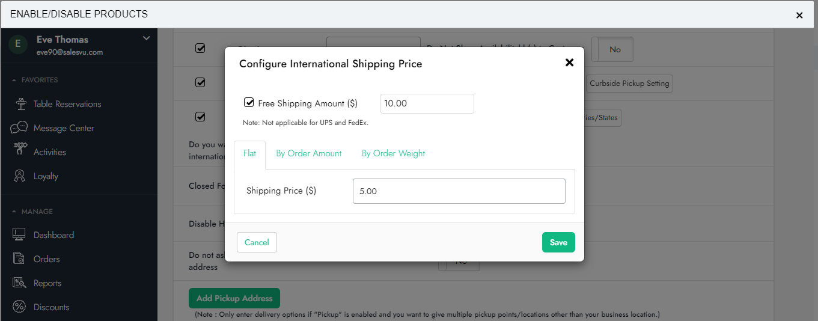
Task: Click the Table Reservations sidebar icon
Action: coord(22,104)
